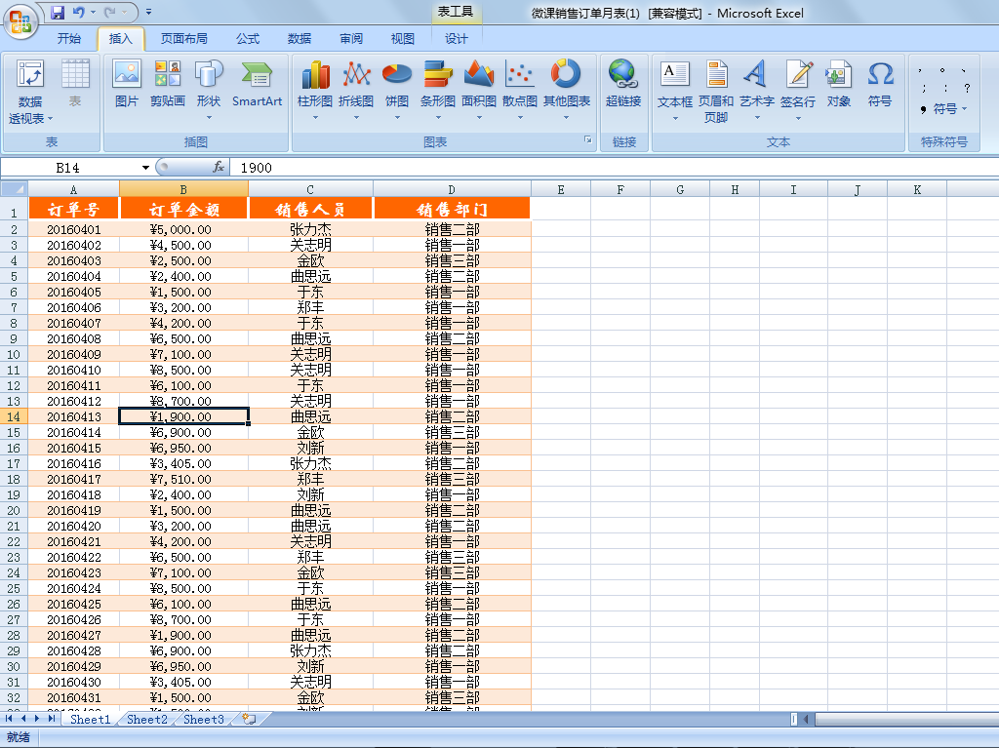Image resolution: width=999 pixels, height=748 pixels.
Task: Add a 签名行 signature line
Action: pos(798,89)
